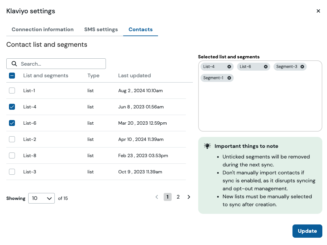Image resolution: width=327 pixels, height=245 pixels.
Task: Click the Update button
Action: (x=307, y=231)
